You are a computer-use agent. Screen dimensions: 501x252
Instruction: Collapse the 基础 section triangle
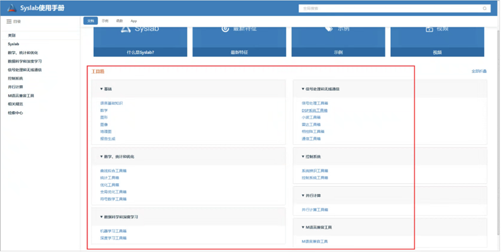tap(101, 89)
